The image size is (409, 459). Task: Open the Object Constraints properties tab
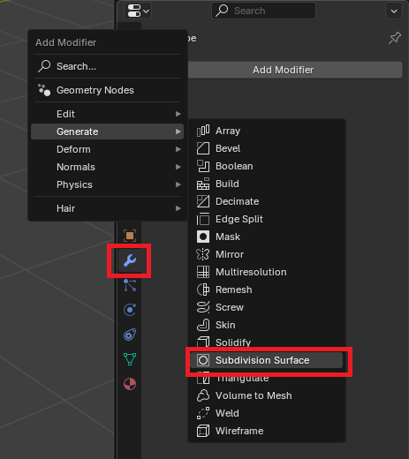(130, 335)
